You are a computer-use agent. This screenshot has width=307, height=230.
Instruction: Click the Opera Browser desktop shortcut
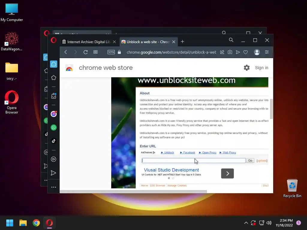coord(12,102)
